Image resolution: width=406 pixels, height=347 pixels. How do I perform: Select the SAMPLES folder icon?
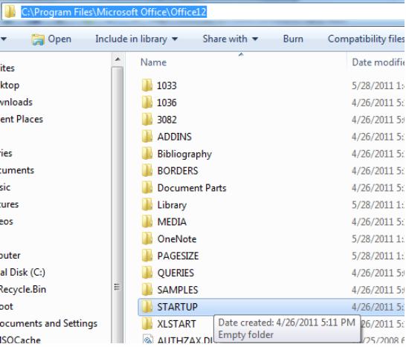coord(147,290)
